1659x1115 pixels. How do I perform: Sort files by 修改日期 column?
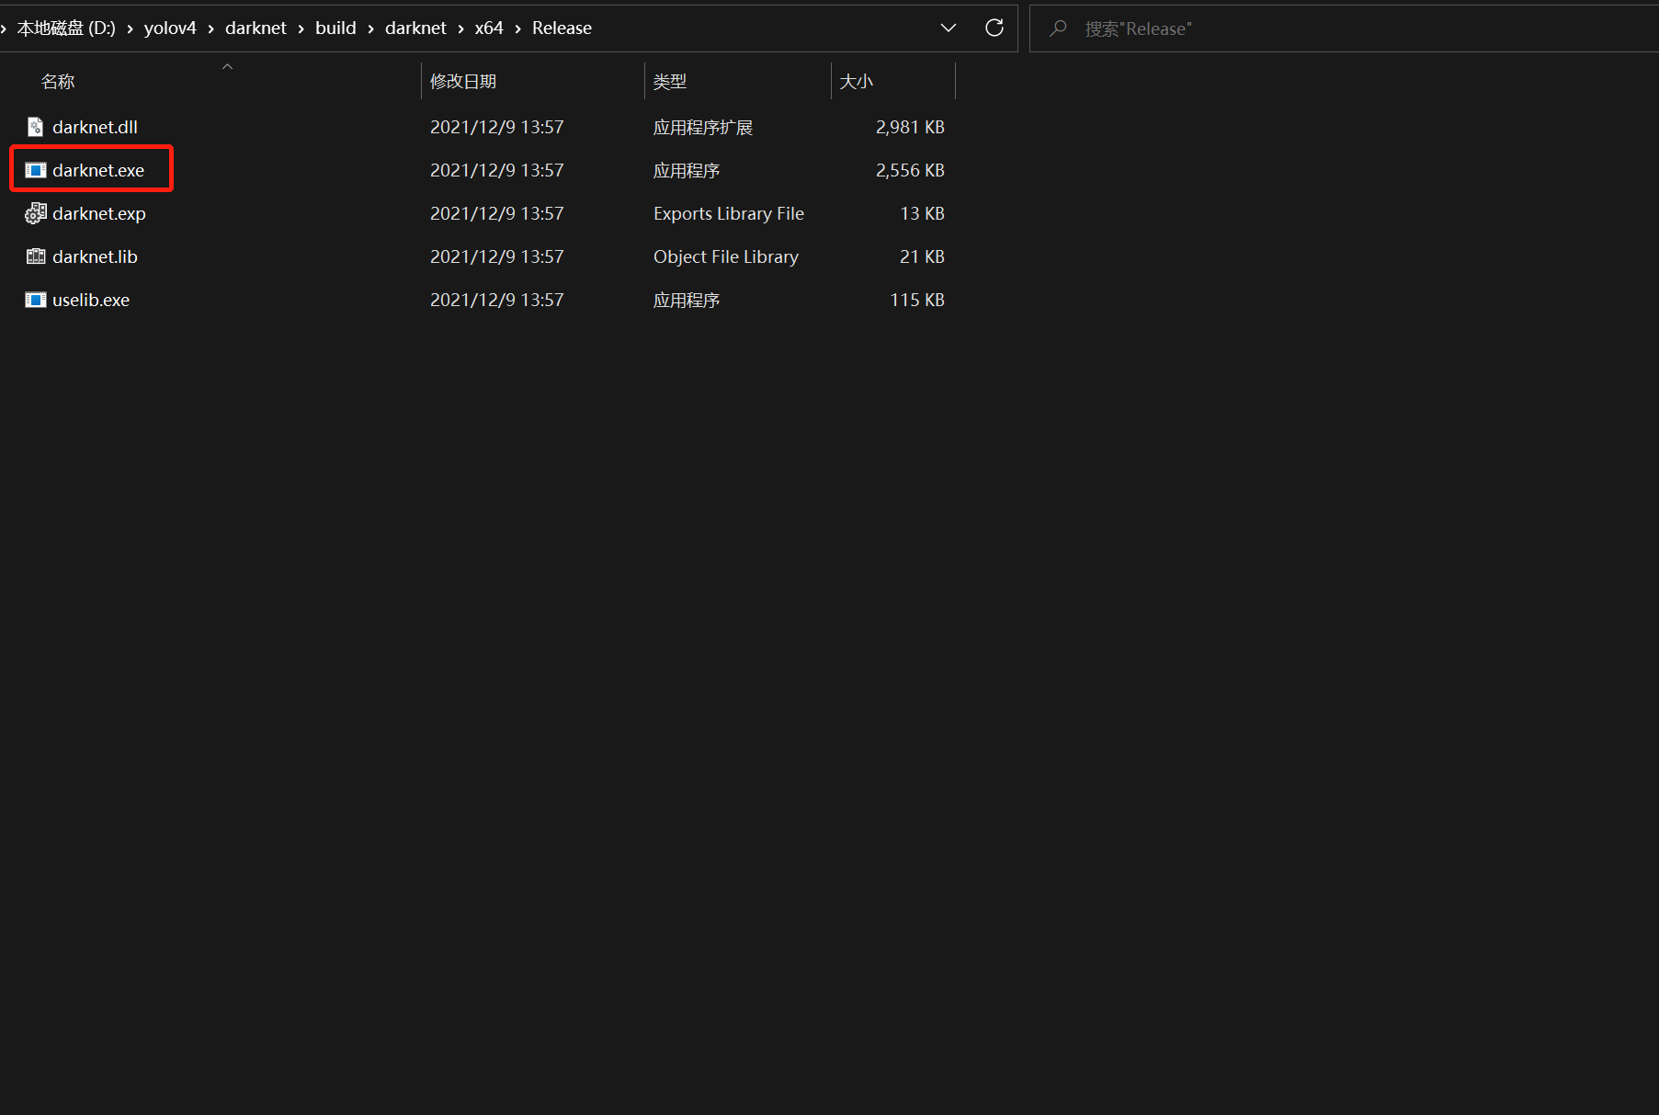(464, 81)
